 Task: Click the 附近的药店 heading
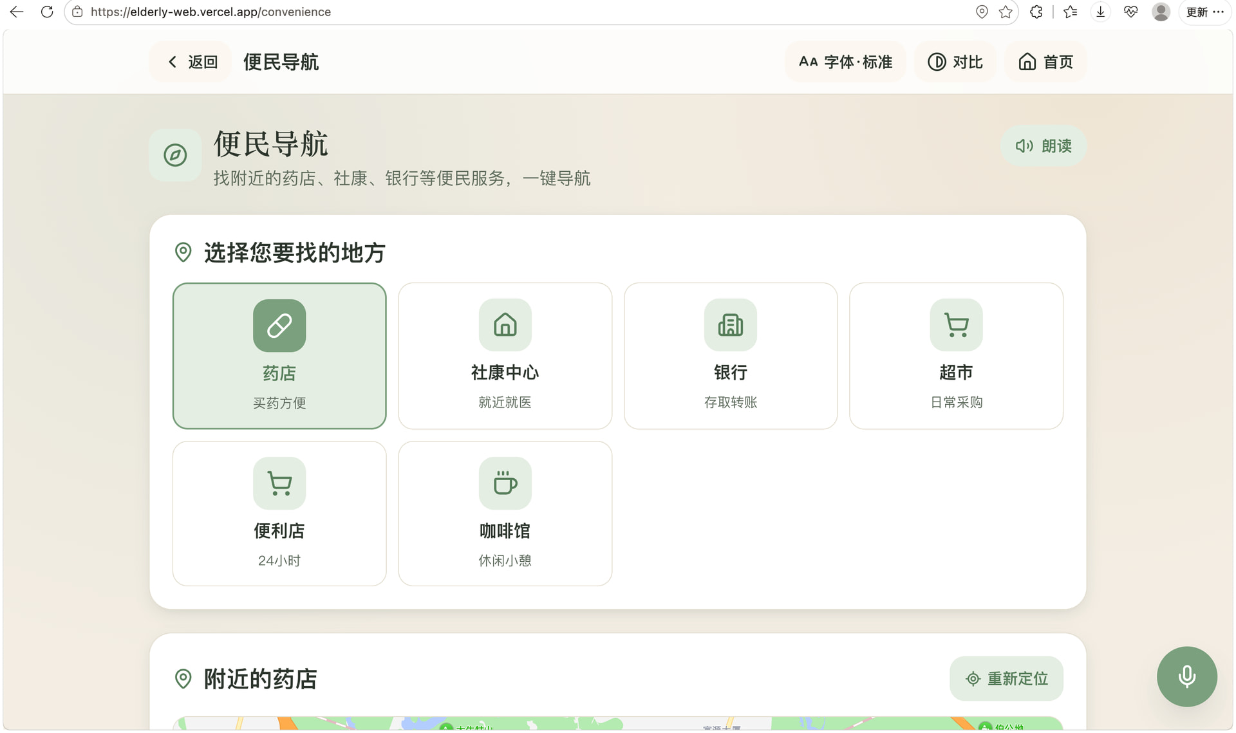coord(261,680)
